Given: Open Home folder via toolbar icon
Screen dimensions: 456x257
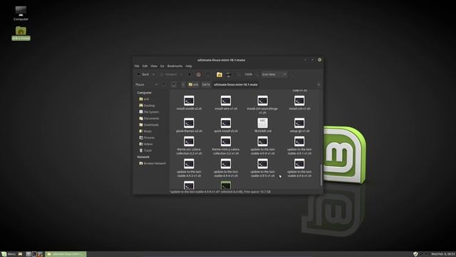Looking at the screenshot, I should click(219, 74).
